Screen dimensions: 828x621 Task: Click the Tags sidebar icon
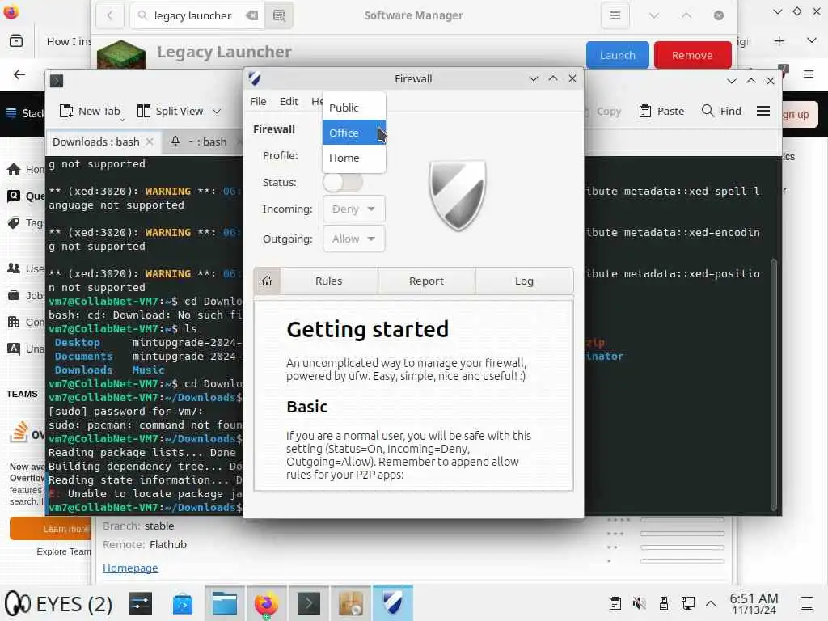(15, 223)
